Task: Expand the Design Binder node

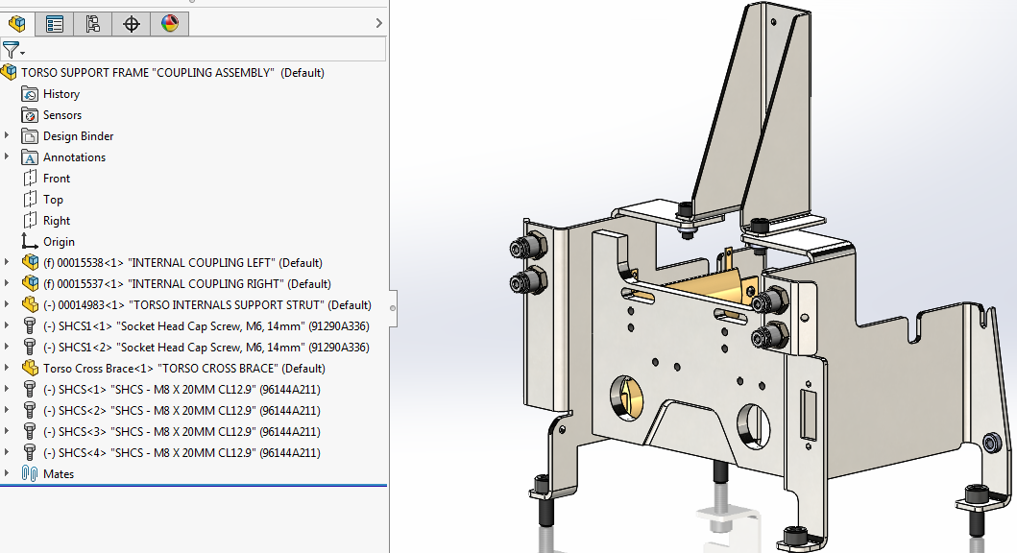Action: 8,135
